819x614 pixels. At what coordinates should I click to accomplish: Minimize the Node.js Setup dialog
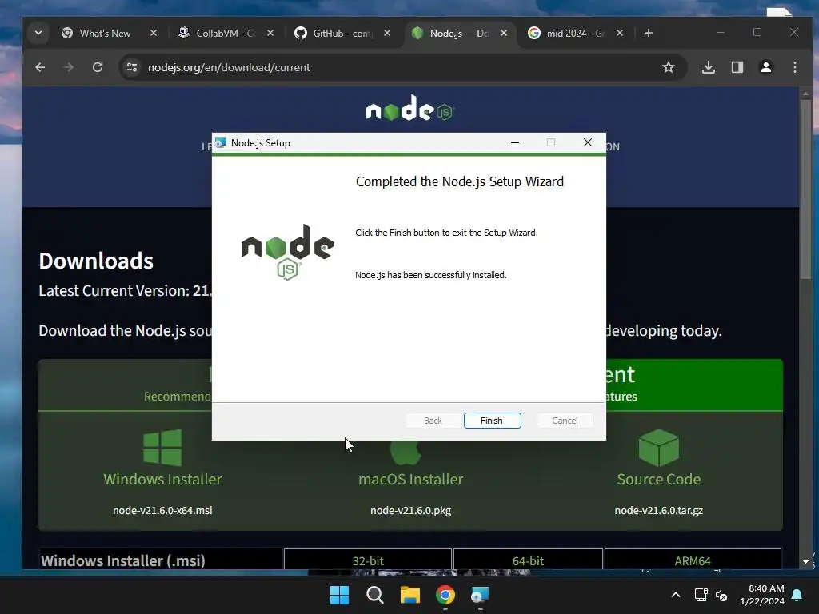pyautogui.click(x=515, y=142)
